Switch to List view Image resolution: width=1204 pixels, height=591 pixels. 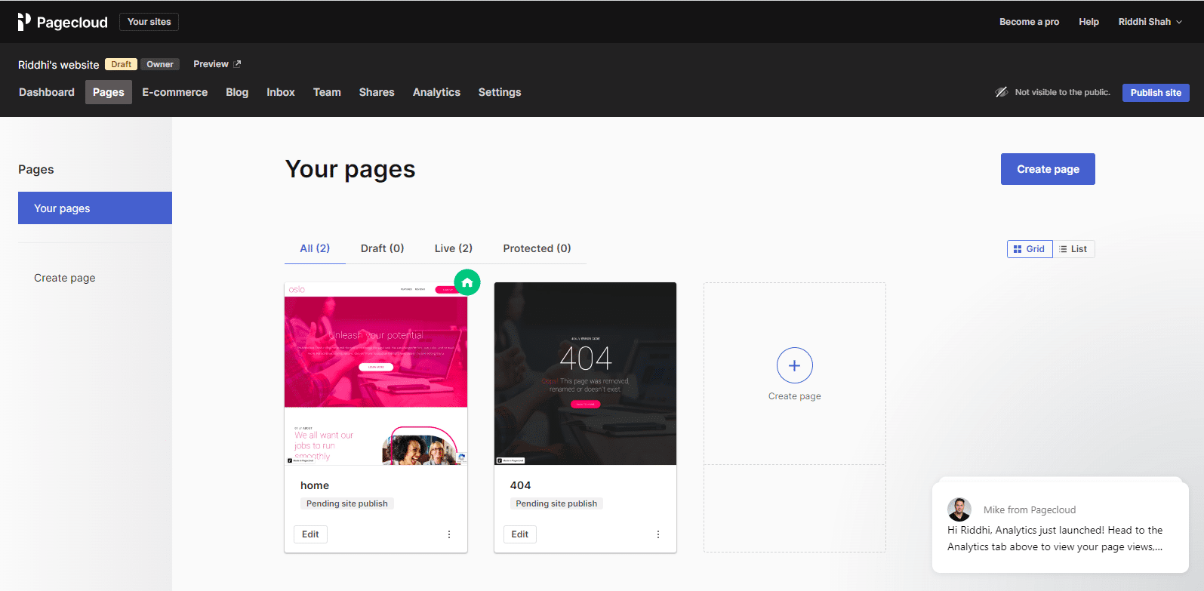1073,249
